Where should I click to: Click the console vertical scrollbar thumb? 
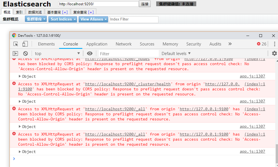(x=277, y=154)
